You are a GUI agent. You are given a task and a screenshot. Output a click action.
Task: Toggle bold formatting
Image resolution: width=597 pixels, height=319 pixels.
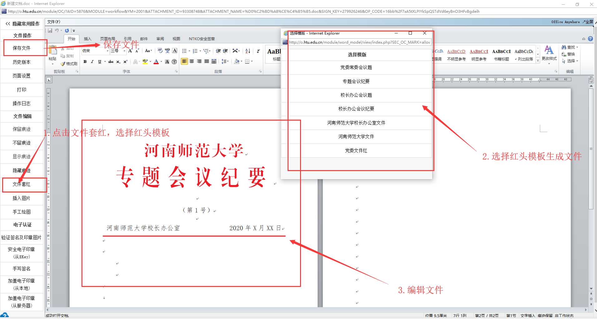pyautogui.click(x=85, y=62)
